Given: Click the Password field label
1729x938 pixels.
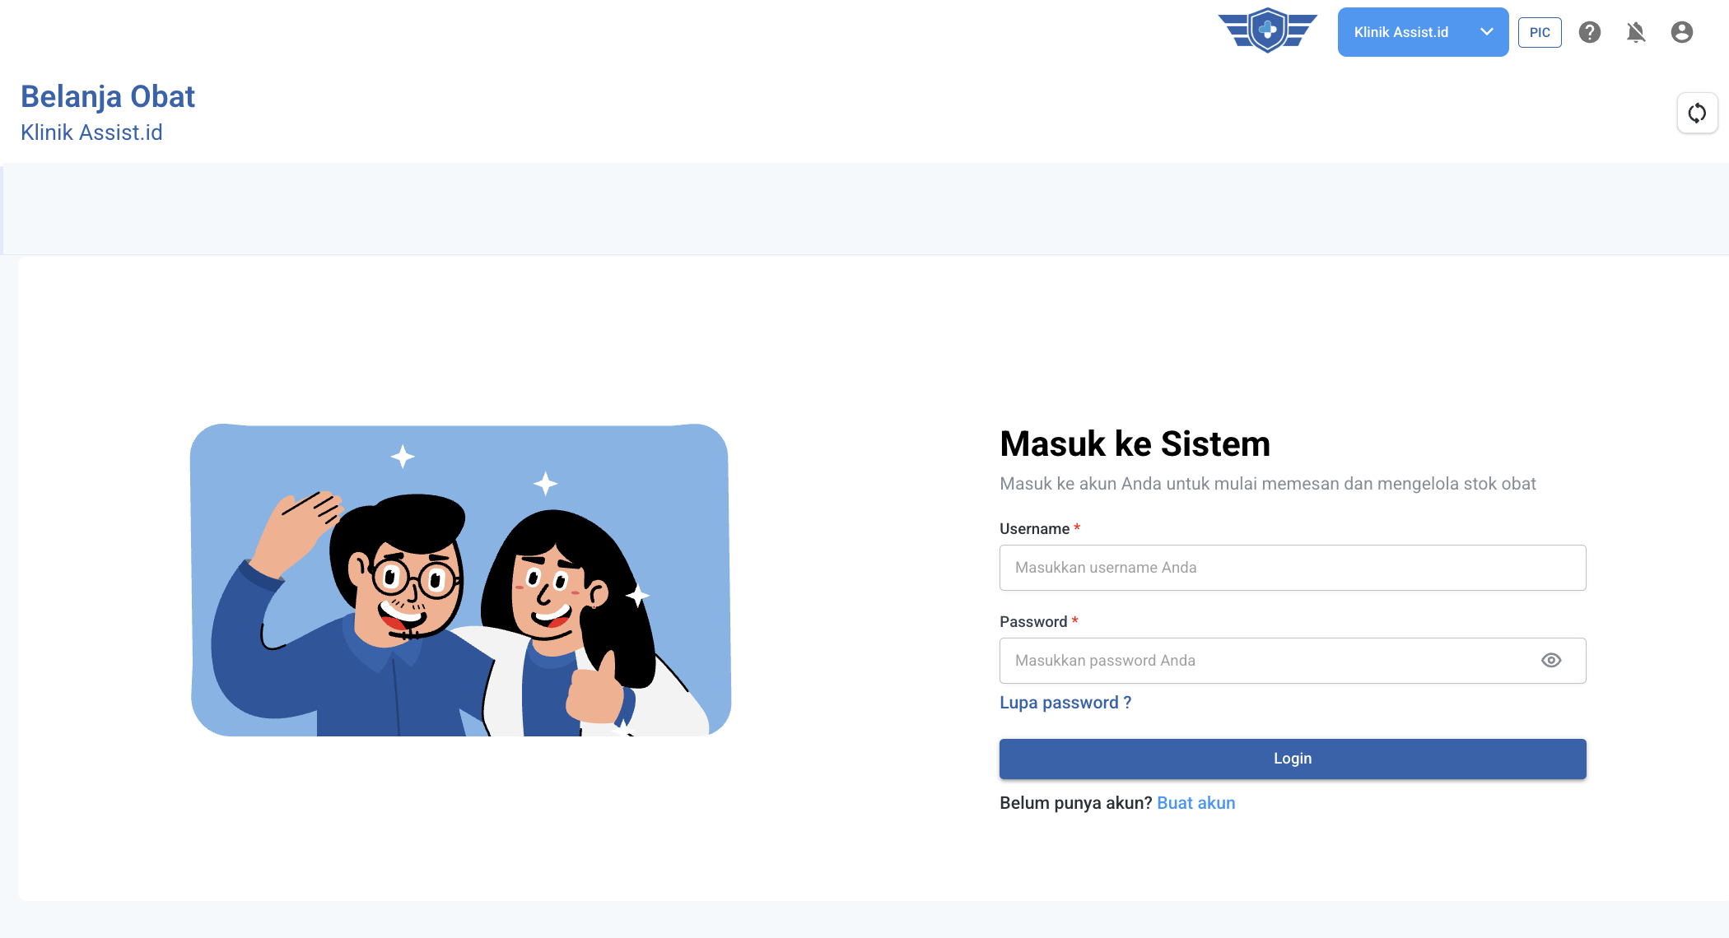Looking at the screenshot, I should click(x=1033, y=622).
